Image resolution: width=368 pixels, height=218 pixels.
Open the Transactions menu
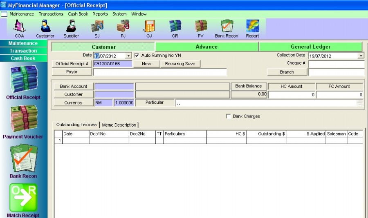[51, 14]
